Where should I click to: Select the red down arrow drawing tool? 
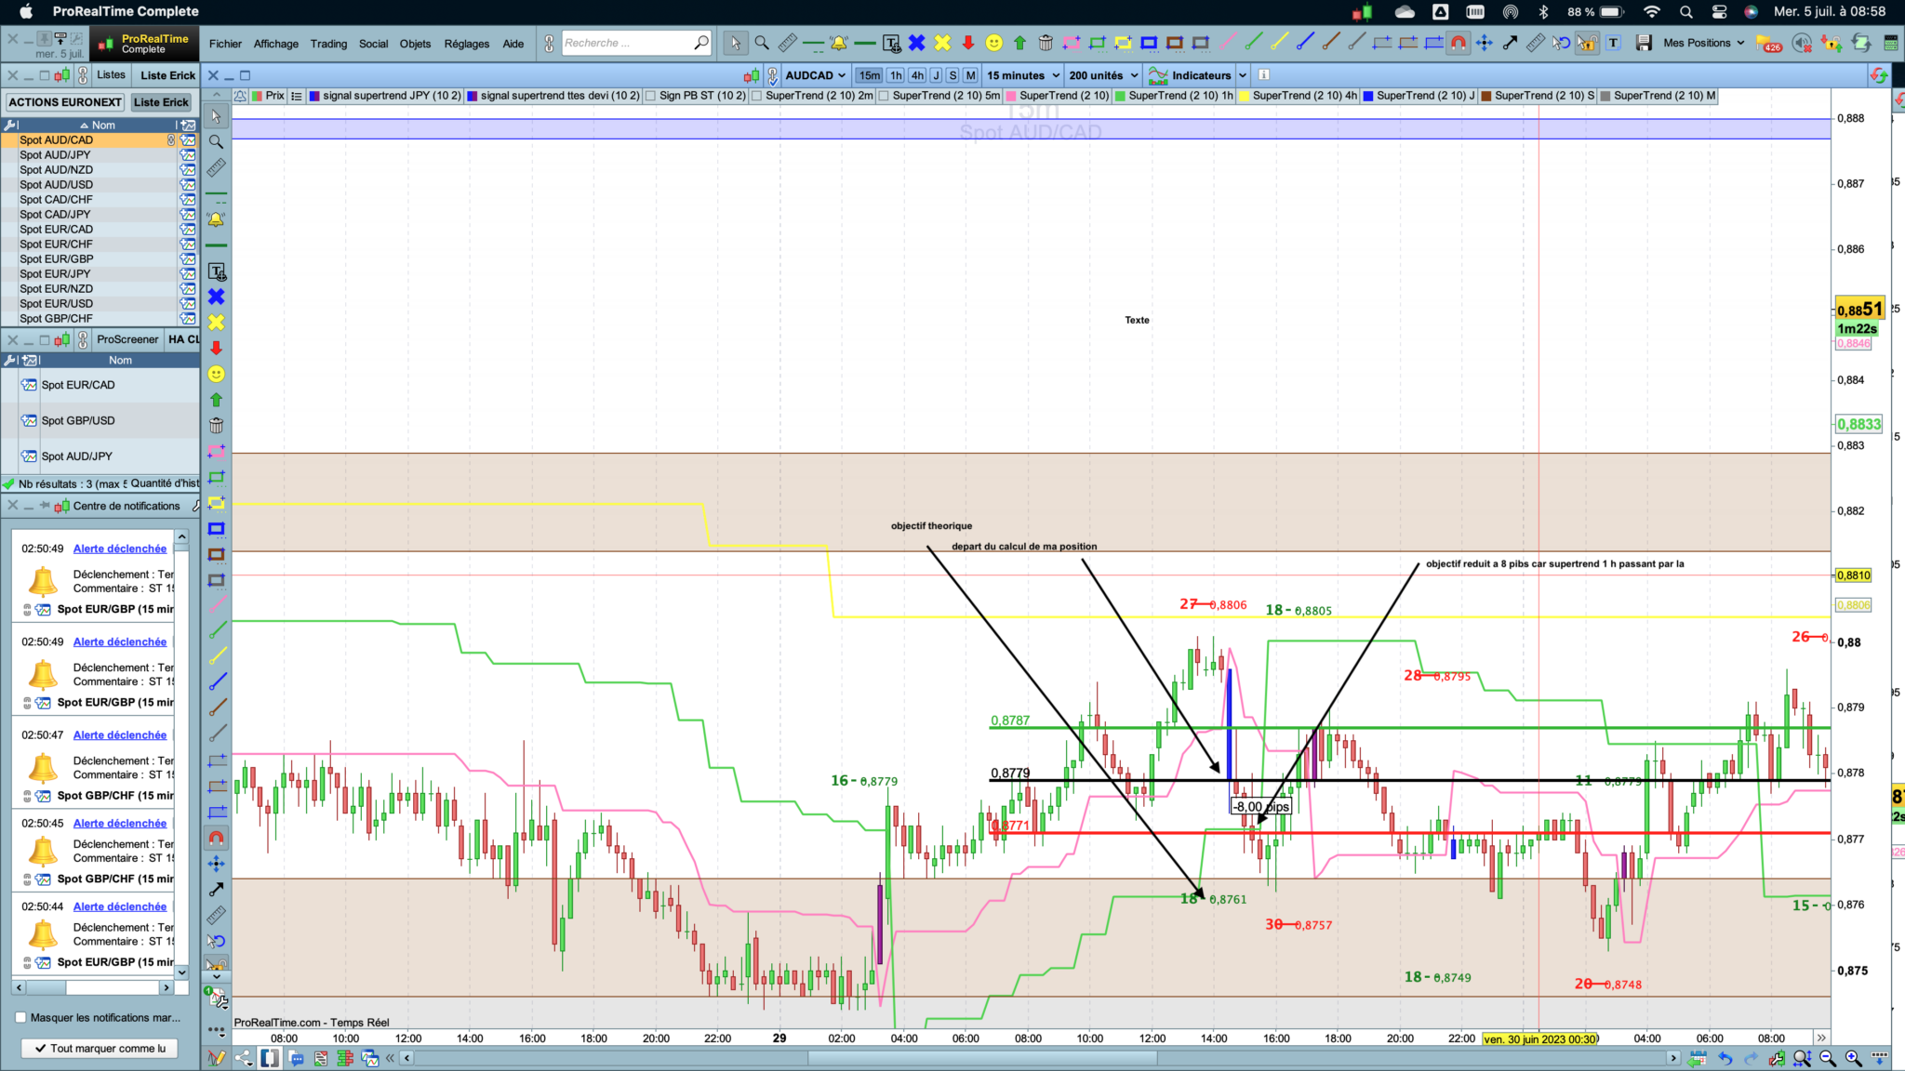(x=968, y=43)
